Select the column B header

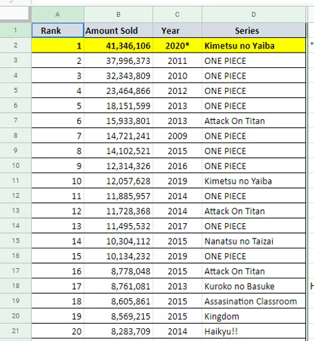click(x=118, y=15)
